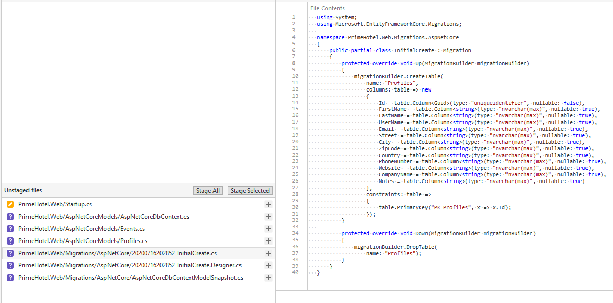Select AspNetCoreModels/Profiles.cs file row
Screen dimensions: 613x303
coord(138,241)
